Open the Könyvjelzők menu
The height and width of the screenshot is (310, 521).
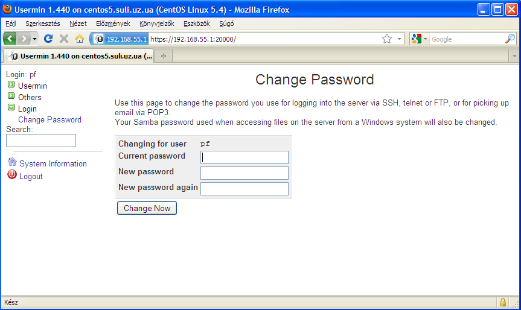coord(156,24)
